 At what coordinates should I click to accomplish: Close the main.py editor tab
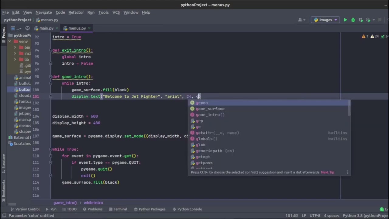[57, 28]
